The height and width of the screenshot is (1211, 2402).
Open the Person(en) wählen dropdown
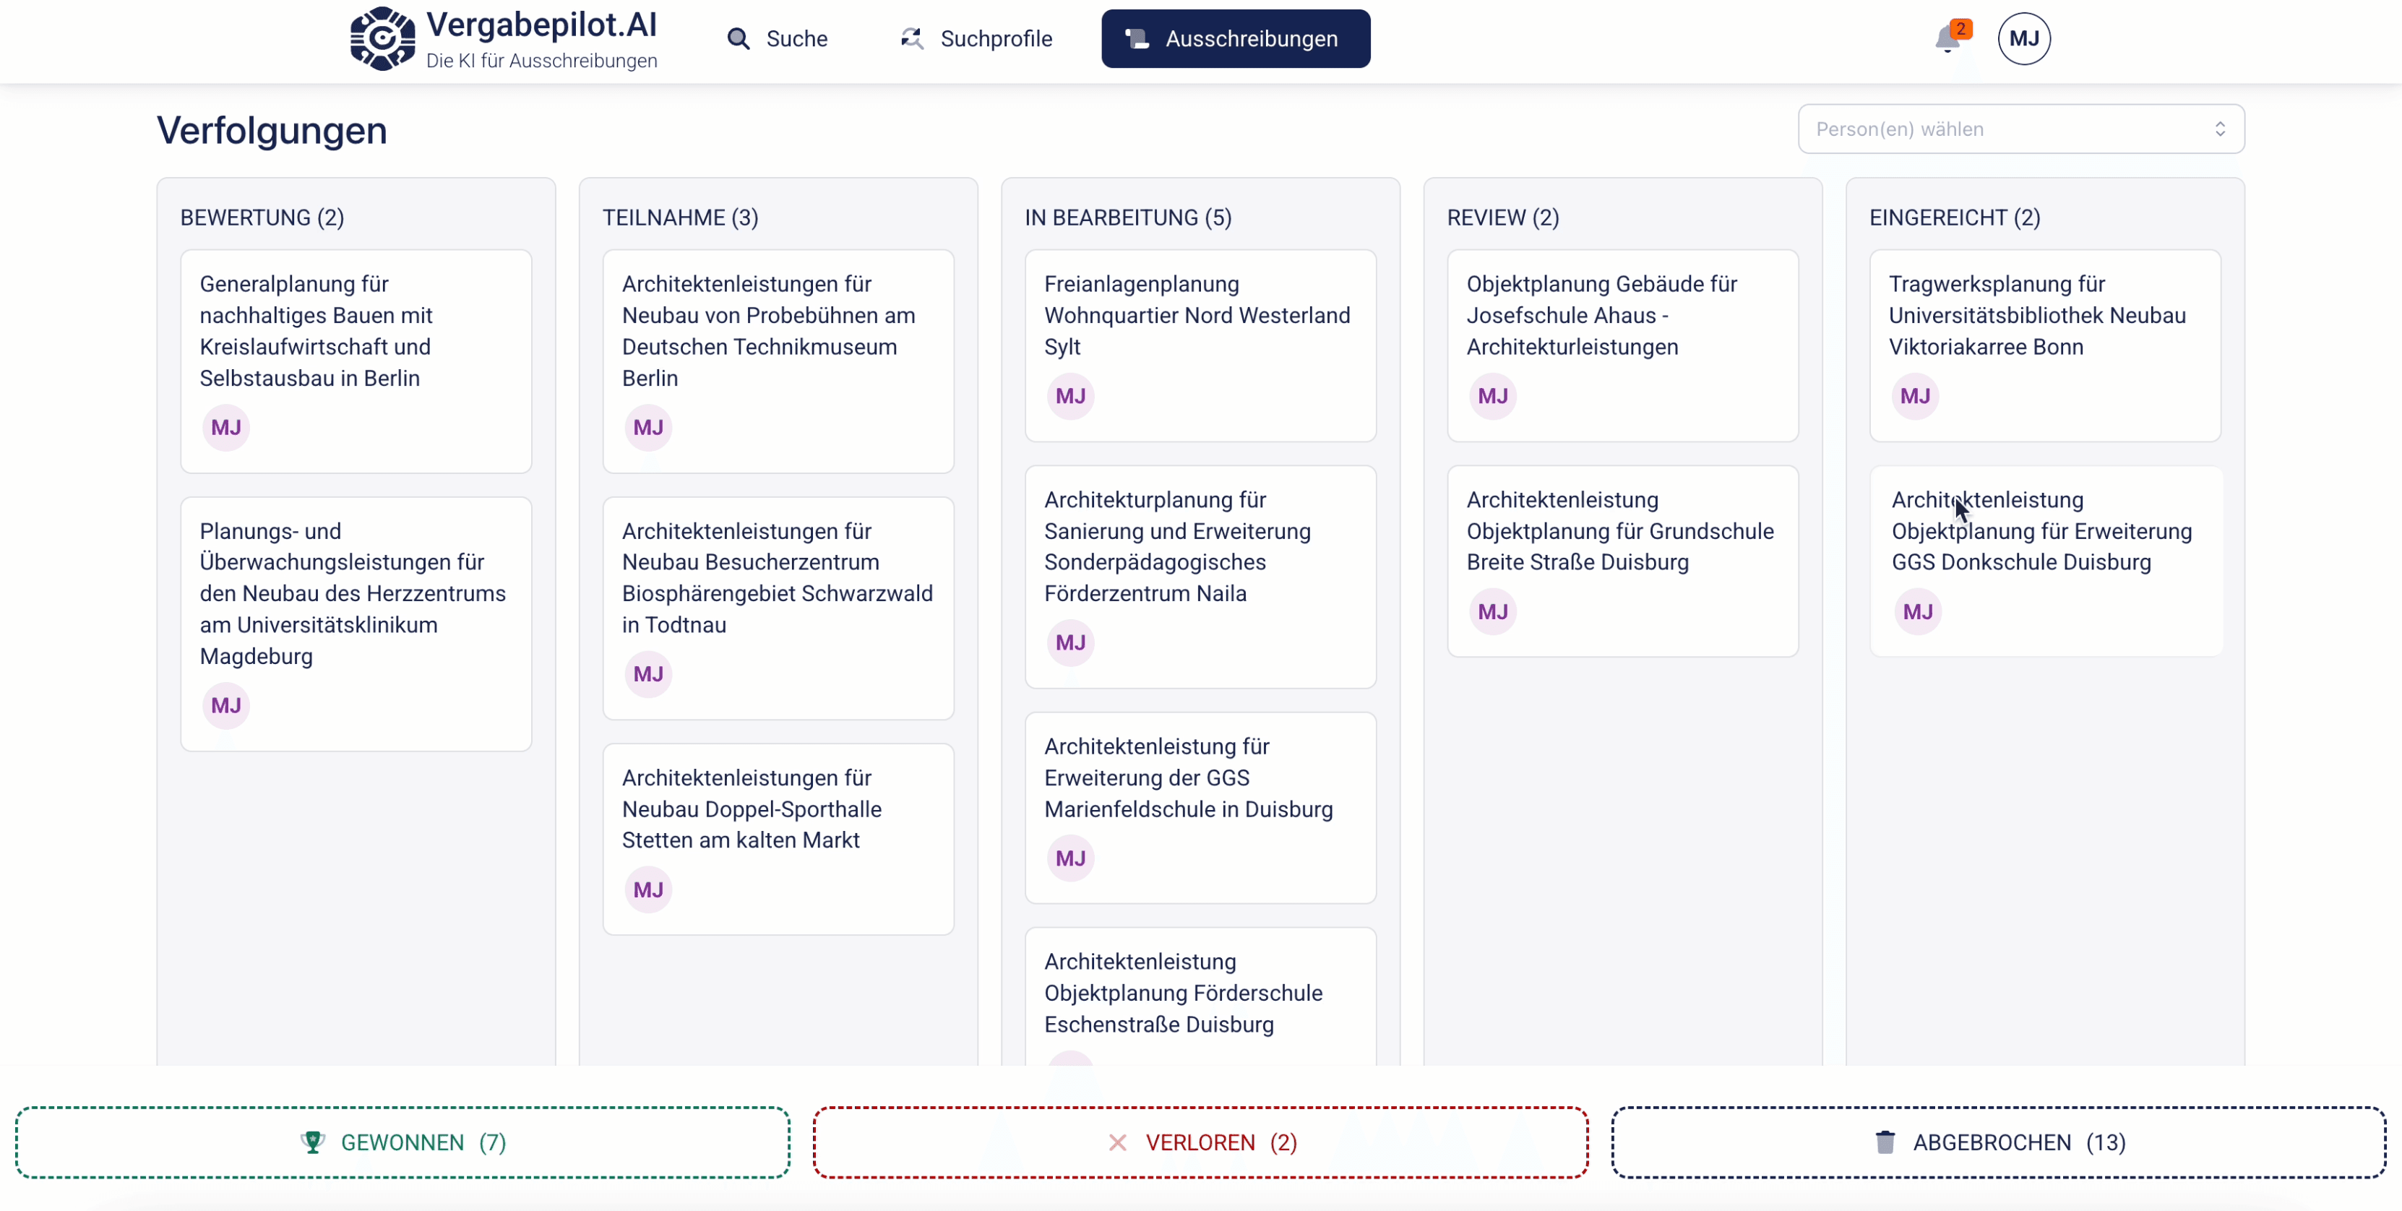pos(2005,129)
